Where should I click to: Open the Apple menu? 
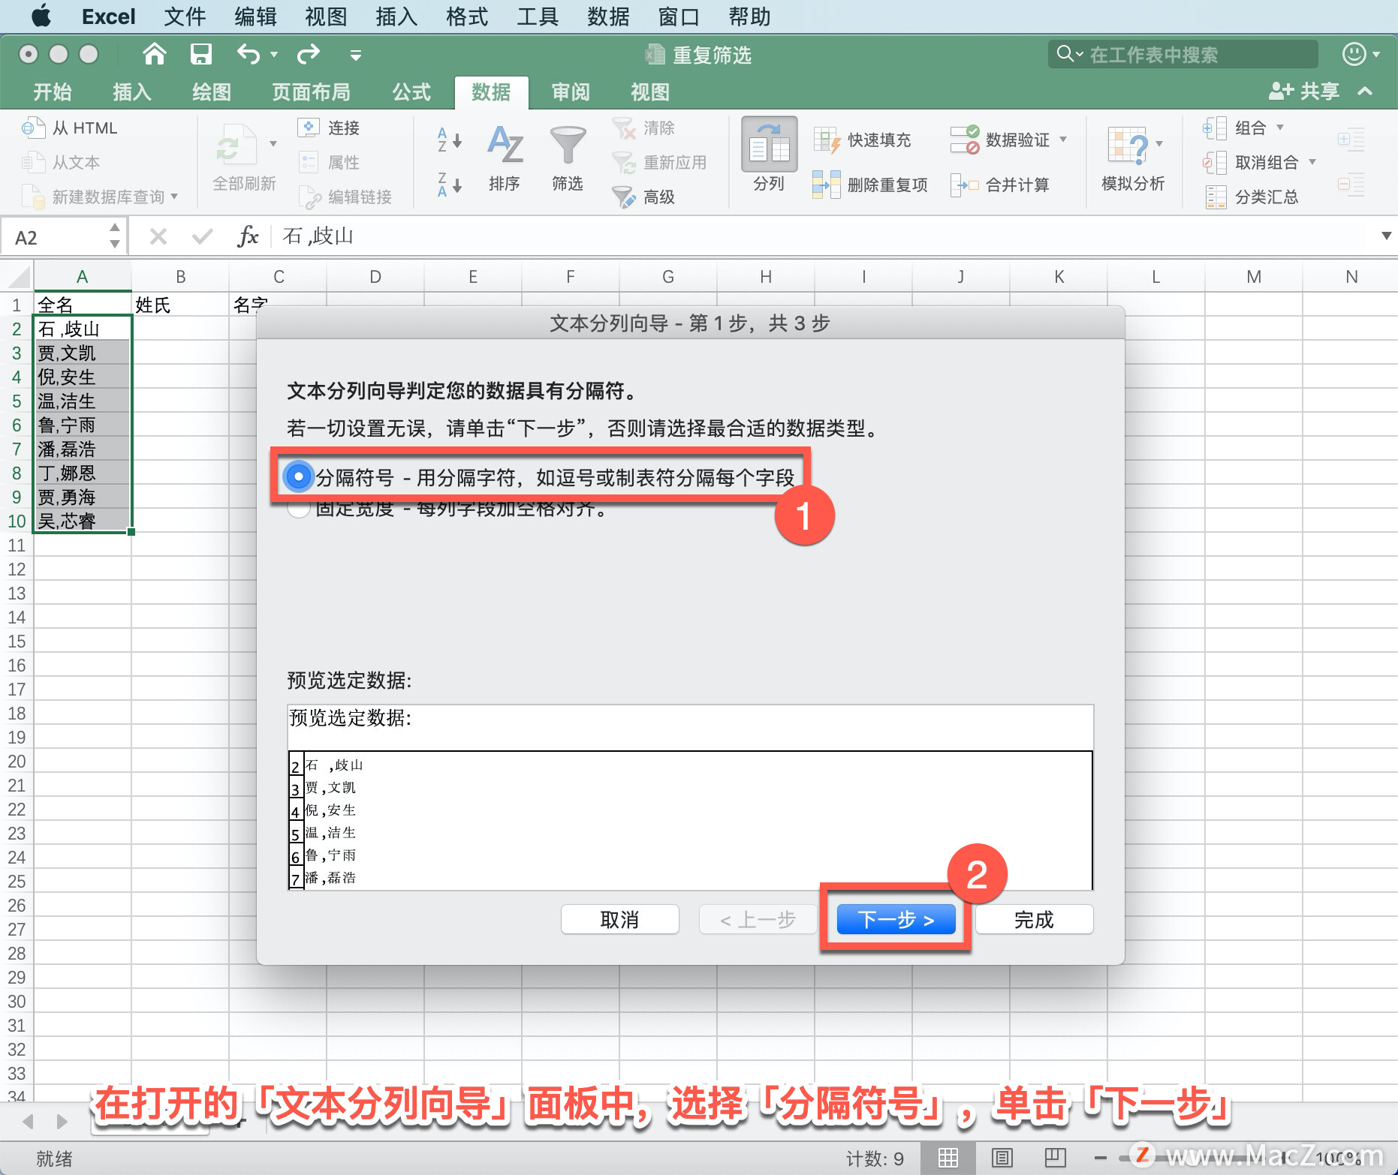[41, 16]
